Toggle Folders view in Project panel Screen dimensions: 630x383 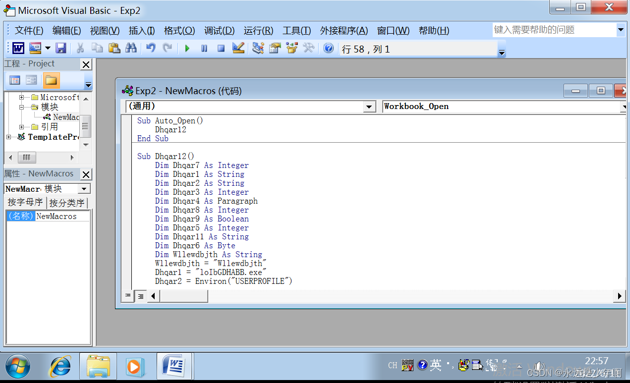click(x=51, y=80)
